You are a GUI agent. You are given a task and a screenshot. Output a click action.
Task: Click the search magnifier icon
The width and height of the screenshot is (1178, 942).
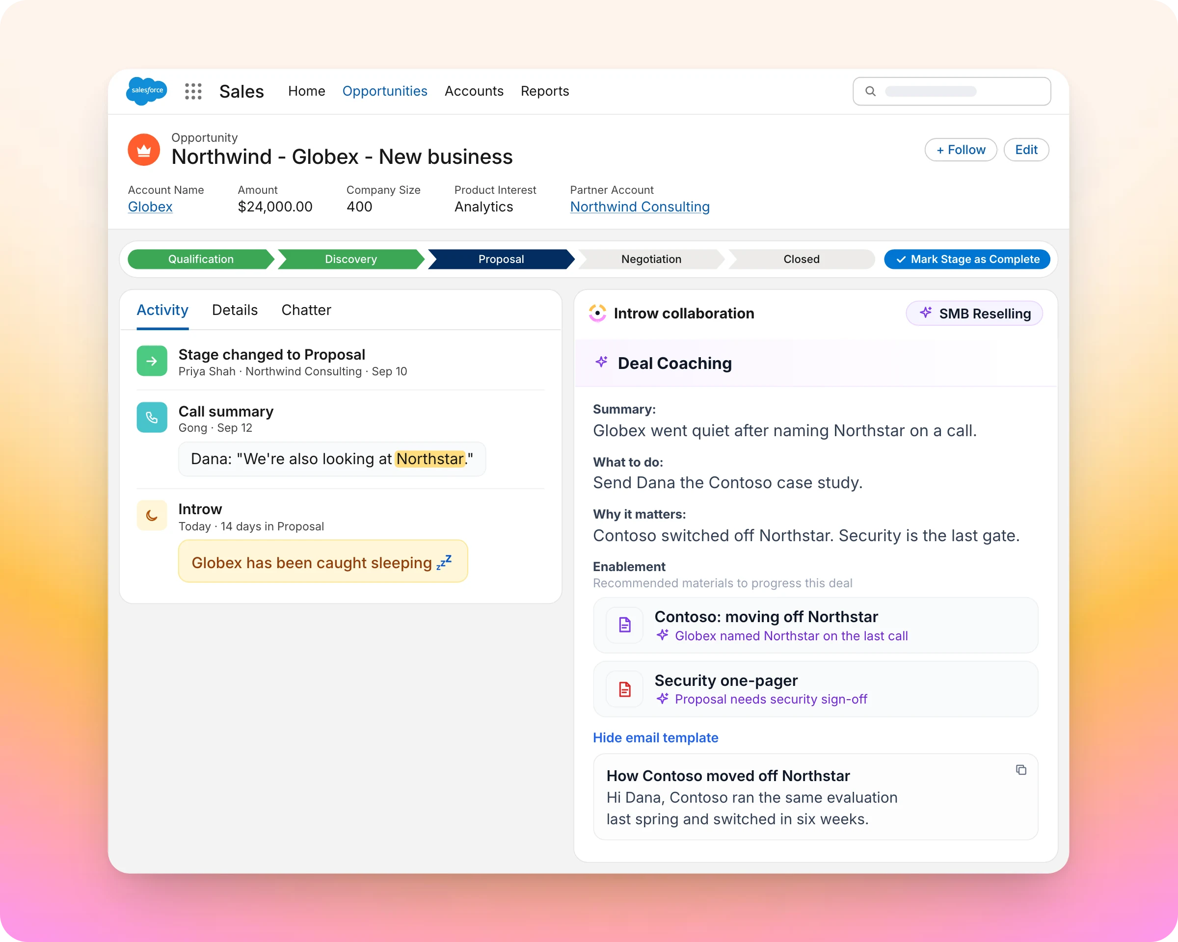[x=870, y=91]
